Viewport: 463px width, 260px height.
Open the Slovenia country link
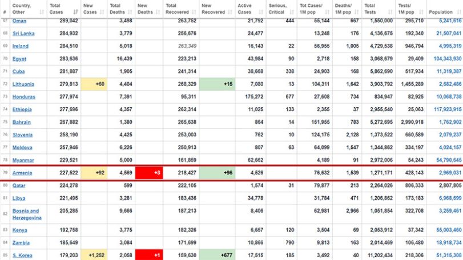22,135
